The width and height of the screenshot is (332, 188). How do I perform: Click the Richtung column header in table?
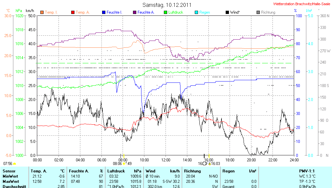193,171
